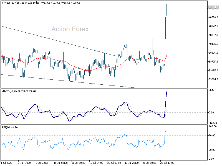Click price axis value 39916.0
This screenshot has width=222, height=166.
point(213,53)
